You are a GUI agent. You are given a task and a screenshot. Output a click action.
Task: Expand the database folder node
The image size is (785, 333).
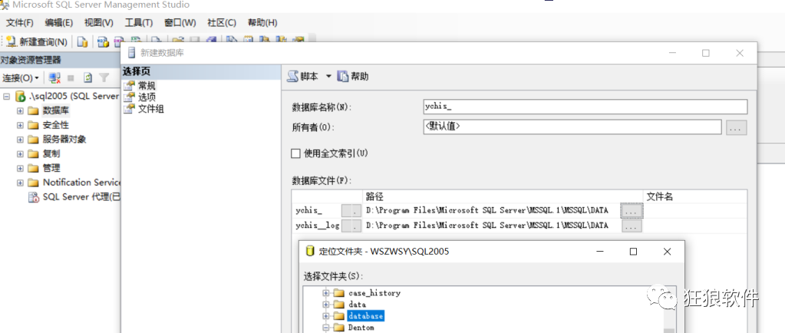click(326, 316)
